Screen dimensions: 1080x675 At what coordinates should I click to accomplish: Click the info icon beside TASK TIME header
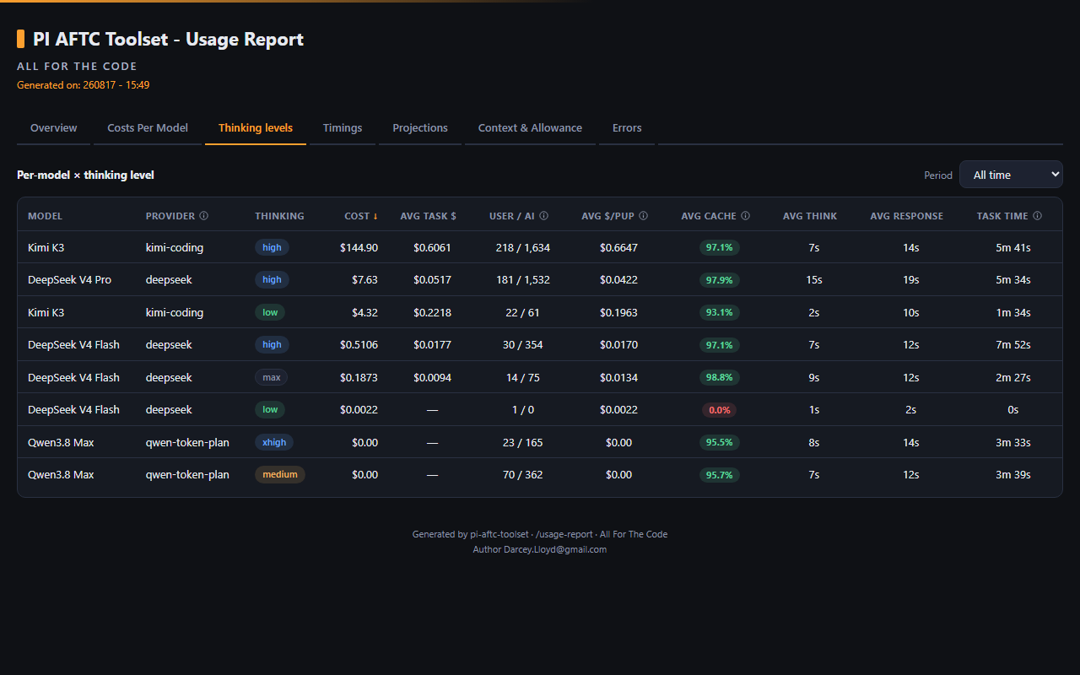1037,216
